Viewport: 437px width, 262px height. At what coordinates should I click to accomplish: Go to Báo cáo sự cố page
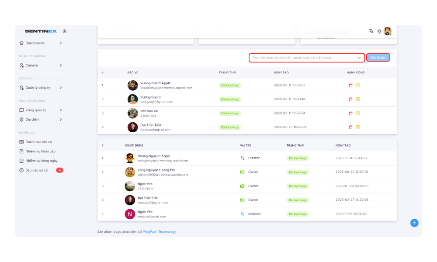coord(37,170)
